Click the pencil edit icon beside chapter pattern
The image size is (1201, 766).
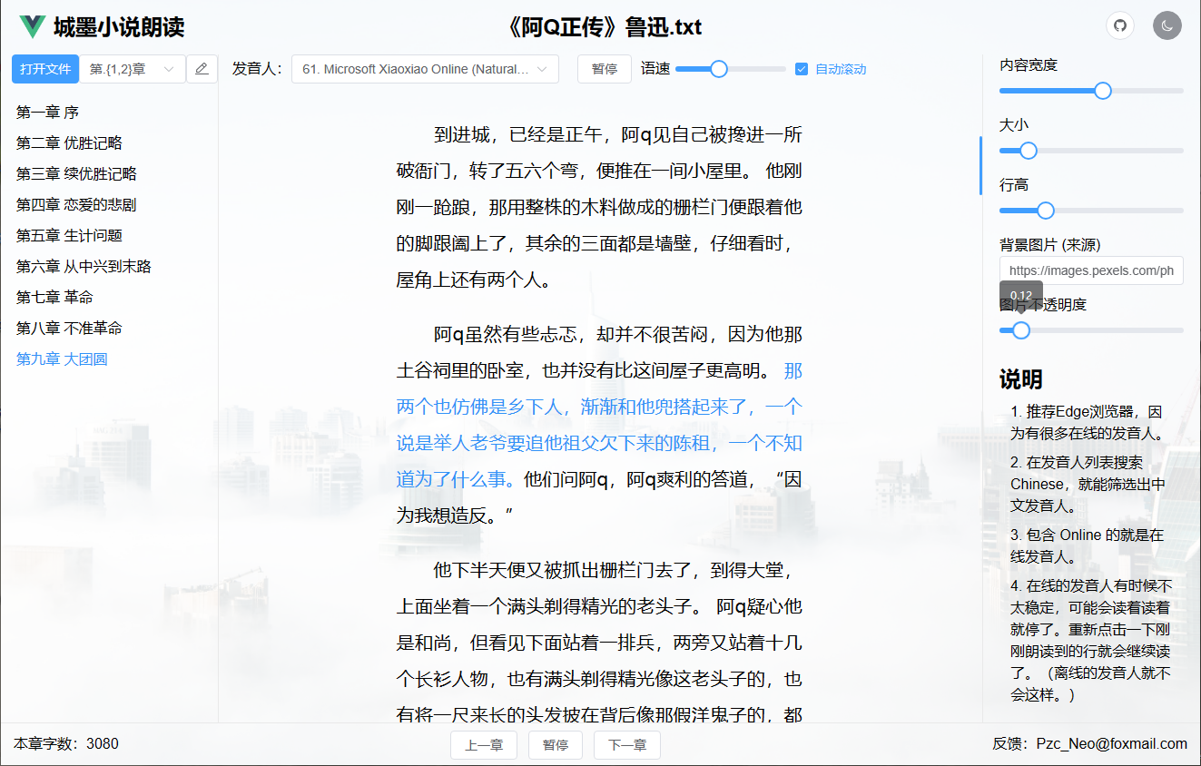pyautogui.click(x=202, y=69)
